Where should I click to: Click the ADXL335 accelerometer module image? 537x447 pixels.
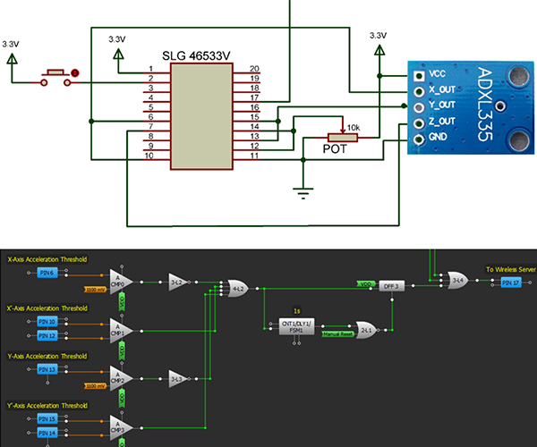pyautogui.click(x=471, y=108)
